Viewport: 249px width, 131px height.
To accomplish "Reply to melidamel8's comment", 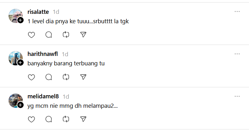I will [x=49, y=119].
